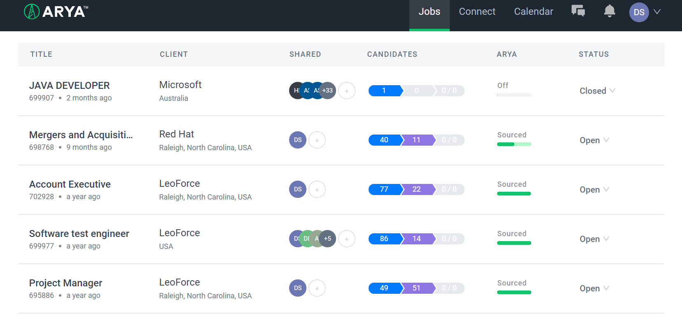Click the +5 badge on Software test engineer
The image size is (682, 316).
327,239
